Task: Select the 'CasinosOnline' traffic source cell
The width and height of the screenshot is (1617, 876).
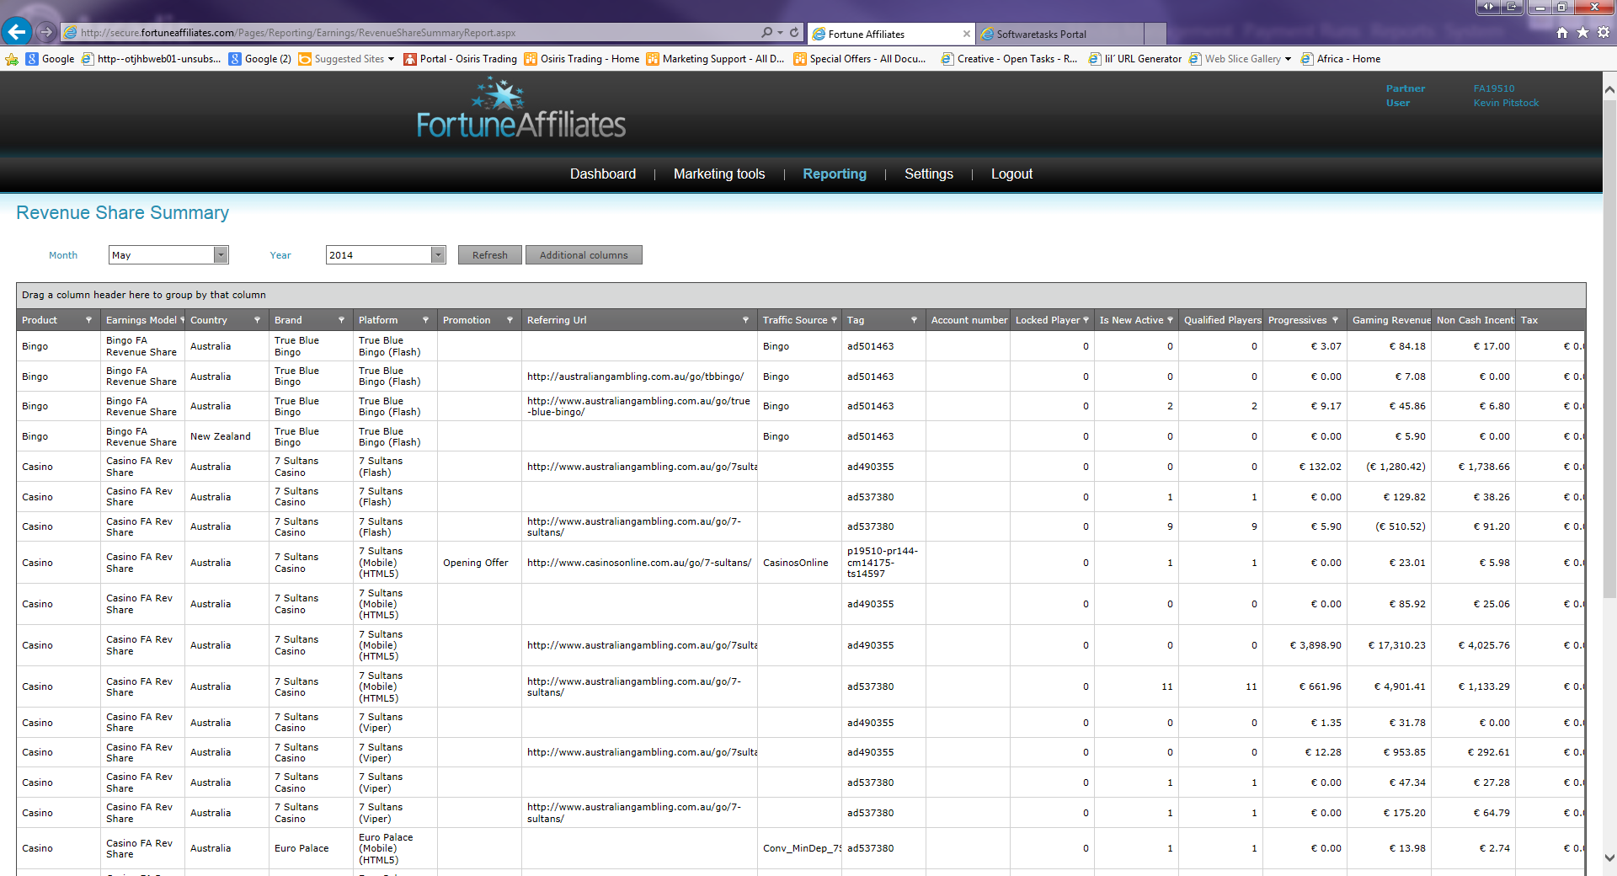Action: pyautogui.click(x=799, y=563)
